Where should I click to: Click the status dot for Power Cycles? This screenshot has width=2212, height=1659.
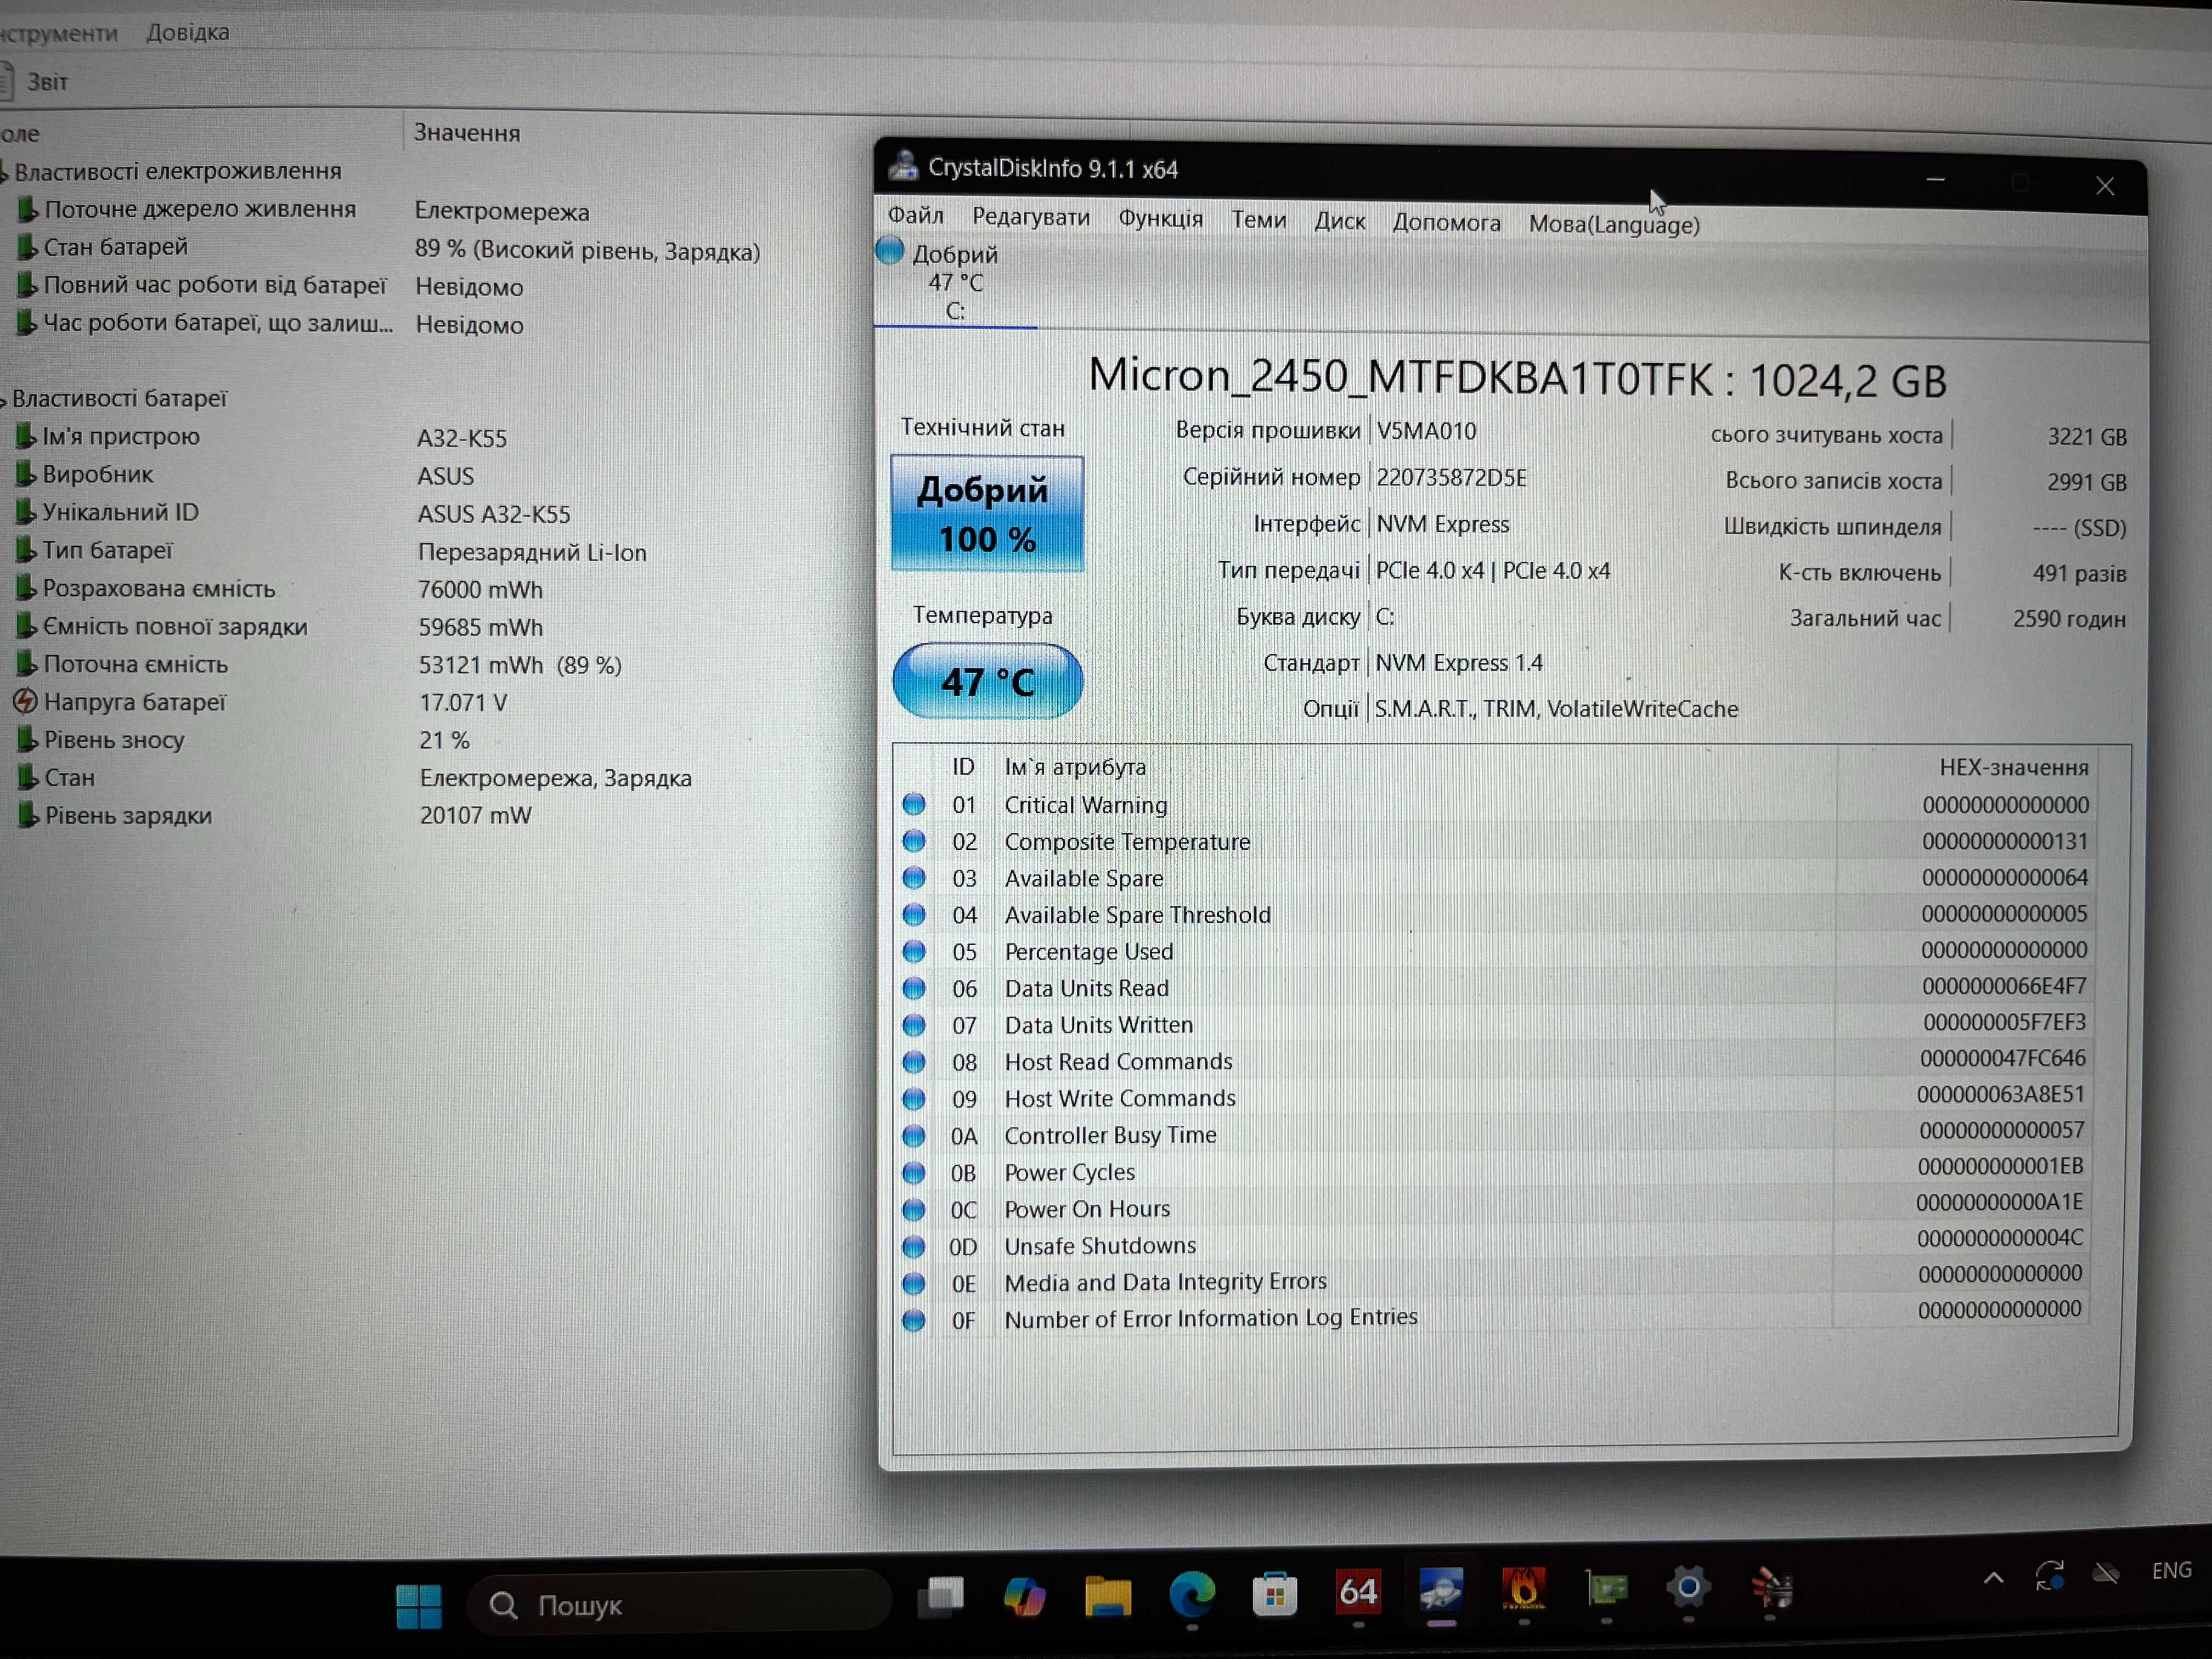pos(913,1172)
